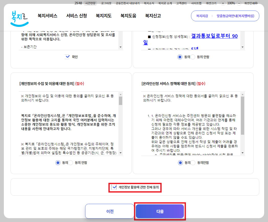268x222 pixels.
Task: Open the 복지지도 menu
Action: (x=103, y=15)
